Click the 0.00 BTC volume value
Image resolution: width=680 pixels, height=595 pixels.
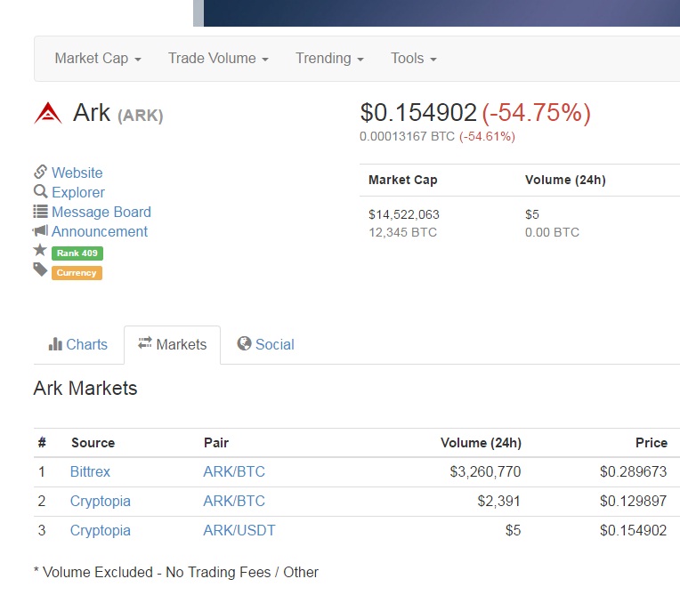[x=552, y=233]
